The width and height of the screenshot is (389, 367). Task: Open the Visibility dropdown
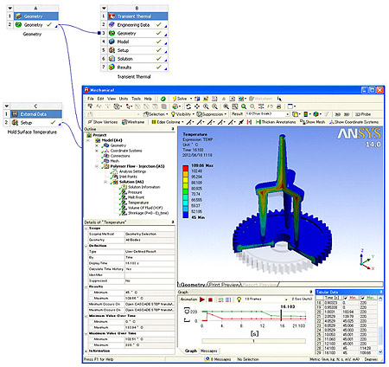(x=194, y=114)
